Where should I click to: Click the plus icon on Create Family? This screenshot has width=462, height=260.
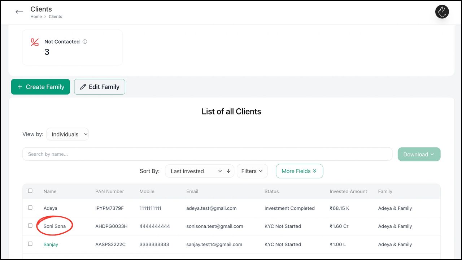click(20, 87)
